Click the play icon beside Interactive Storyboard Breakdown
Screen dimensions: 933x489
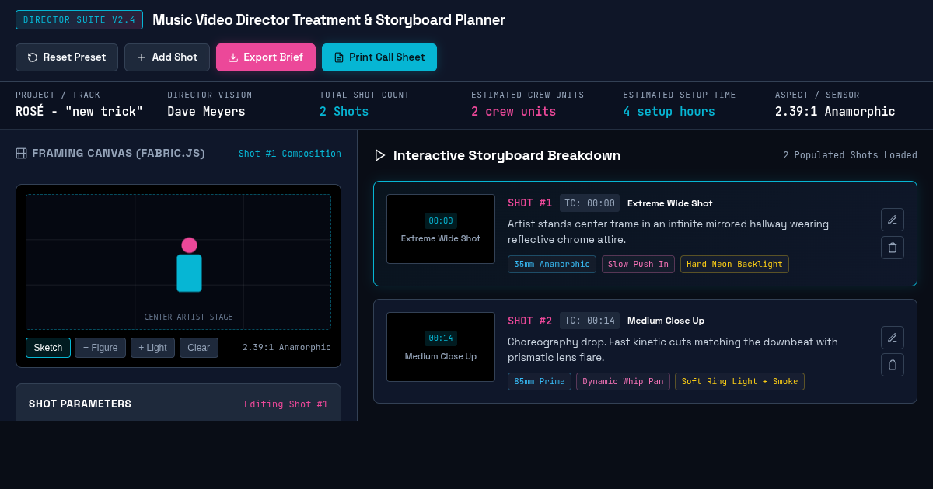tap(380, 155)
